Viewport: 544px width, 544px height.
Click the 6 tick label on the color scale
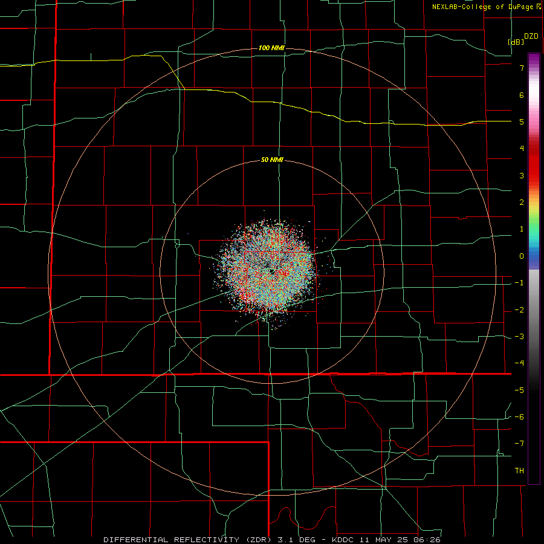tap(522, 95)
